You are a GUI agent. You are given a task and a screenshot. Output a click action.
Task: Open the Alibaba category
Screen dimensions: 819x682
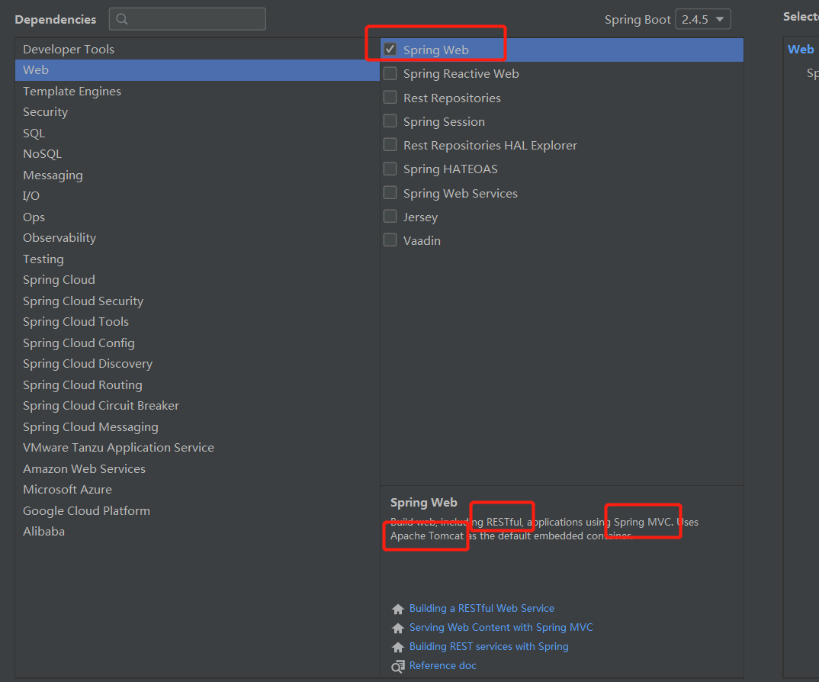(x=198, y=532)
